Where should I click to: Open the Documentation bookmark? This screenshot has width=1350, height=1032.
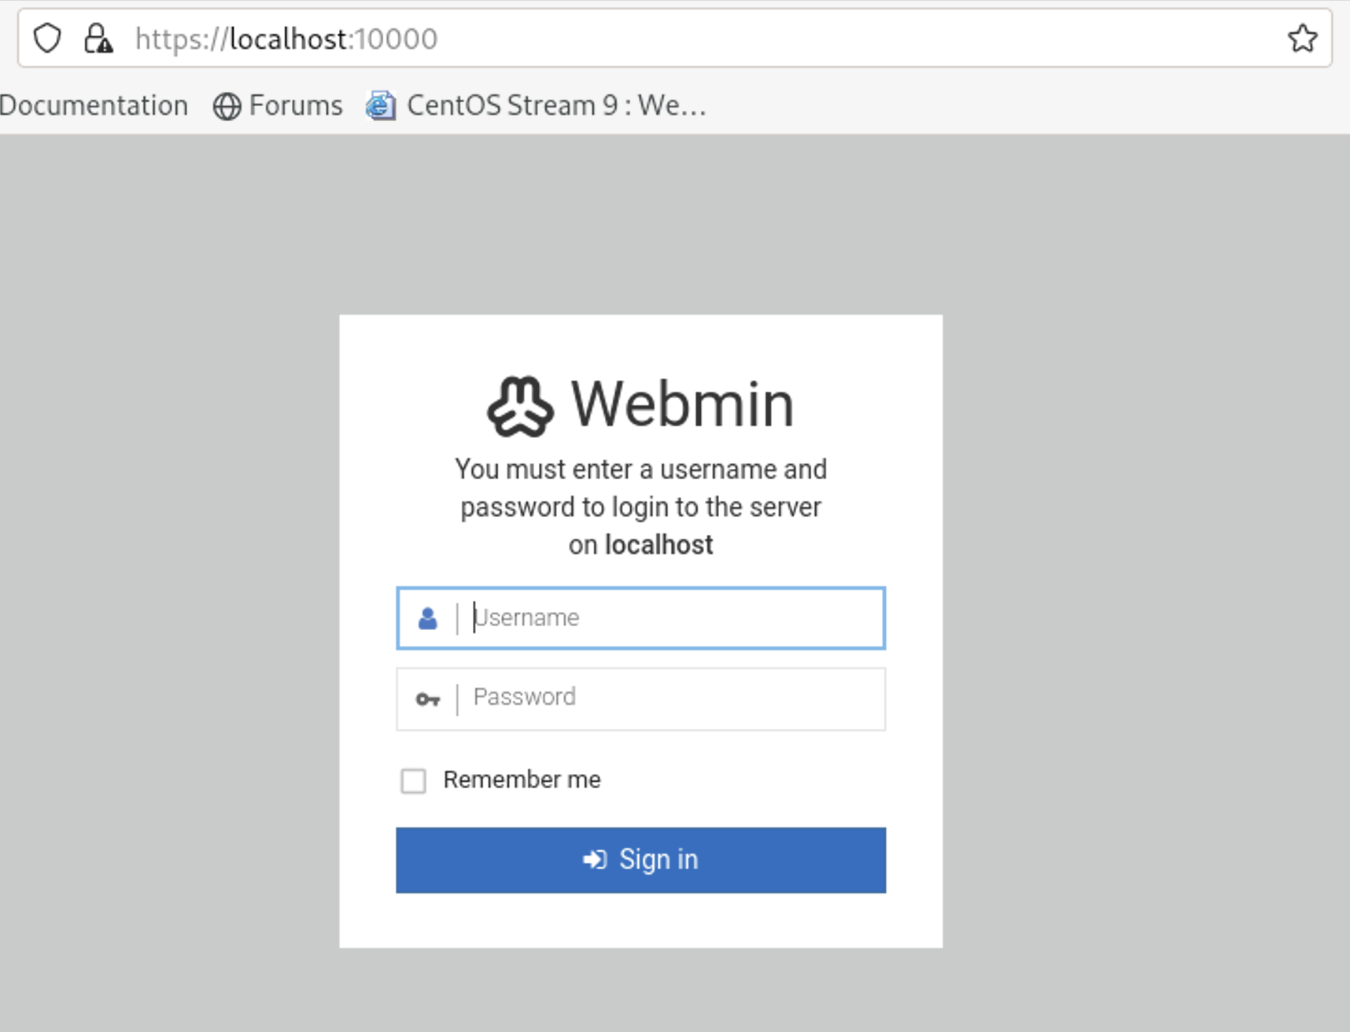click(x=94, y=105)
